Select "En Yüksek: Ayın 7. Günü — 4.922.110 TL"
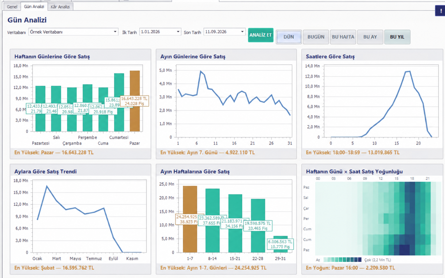Screen dimensions: 445x278 click(208, 153)
